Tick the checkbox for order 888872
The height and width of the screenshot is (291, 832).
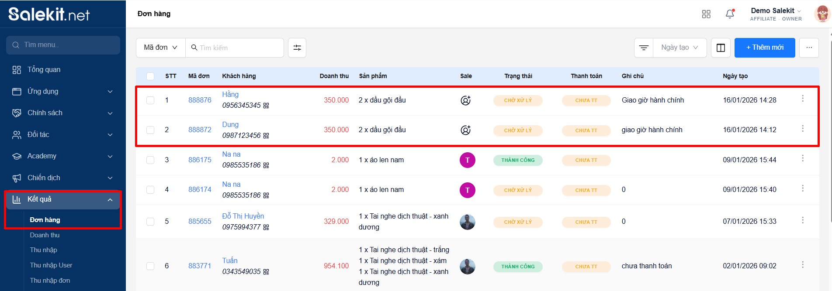coord(150,130)
